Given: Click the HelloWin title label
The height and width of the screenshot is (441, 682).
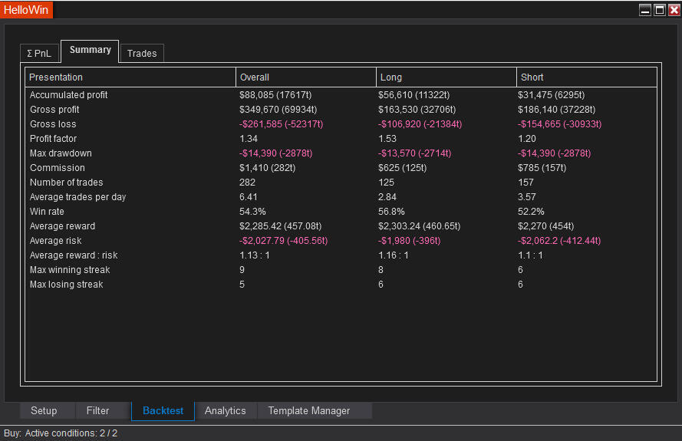Looking at the screenshot, I should coord(27,10).
